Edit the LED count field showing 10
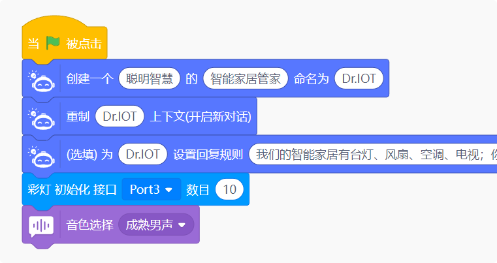The image size is (497, 263). 229,189
